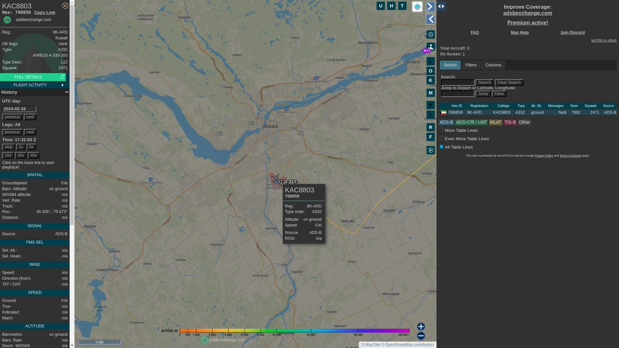Click the sidebar collapse chevrons at top right
The width and height of the screenshot is (619, 348).
[x=442, y=6]
